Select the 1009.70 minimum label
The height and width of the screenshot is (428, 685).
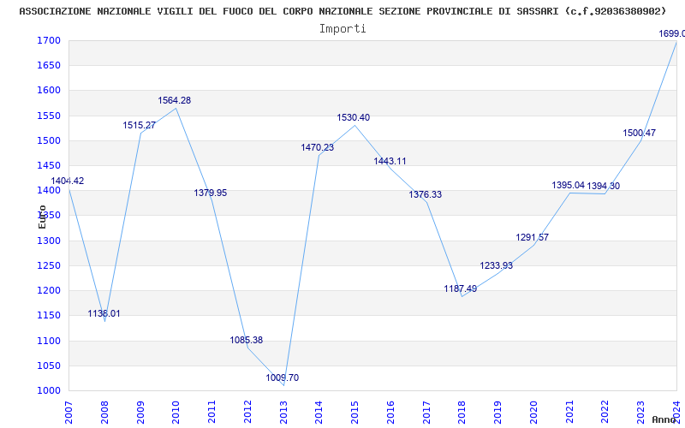283,377
